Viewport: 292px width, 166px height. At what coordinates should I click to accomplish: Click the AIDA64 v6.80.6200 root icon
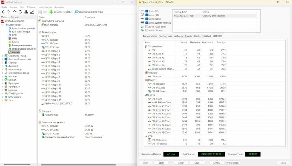point(2,21)
